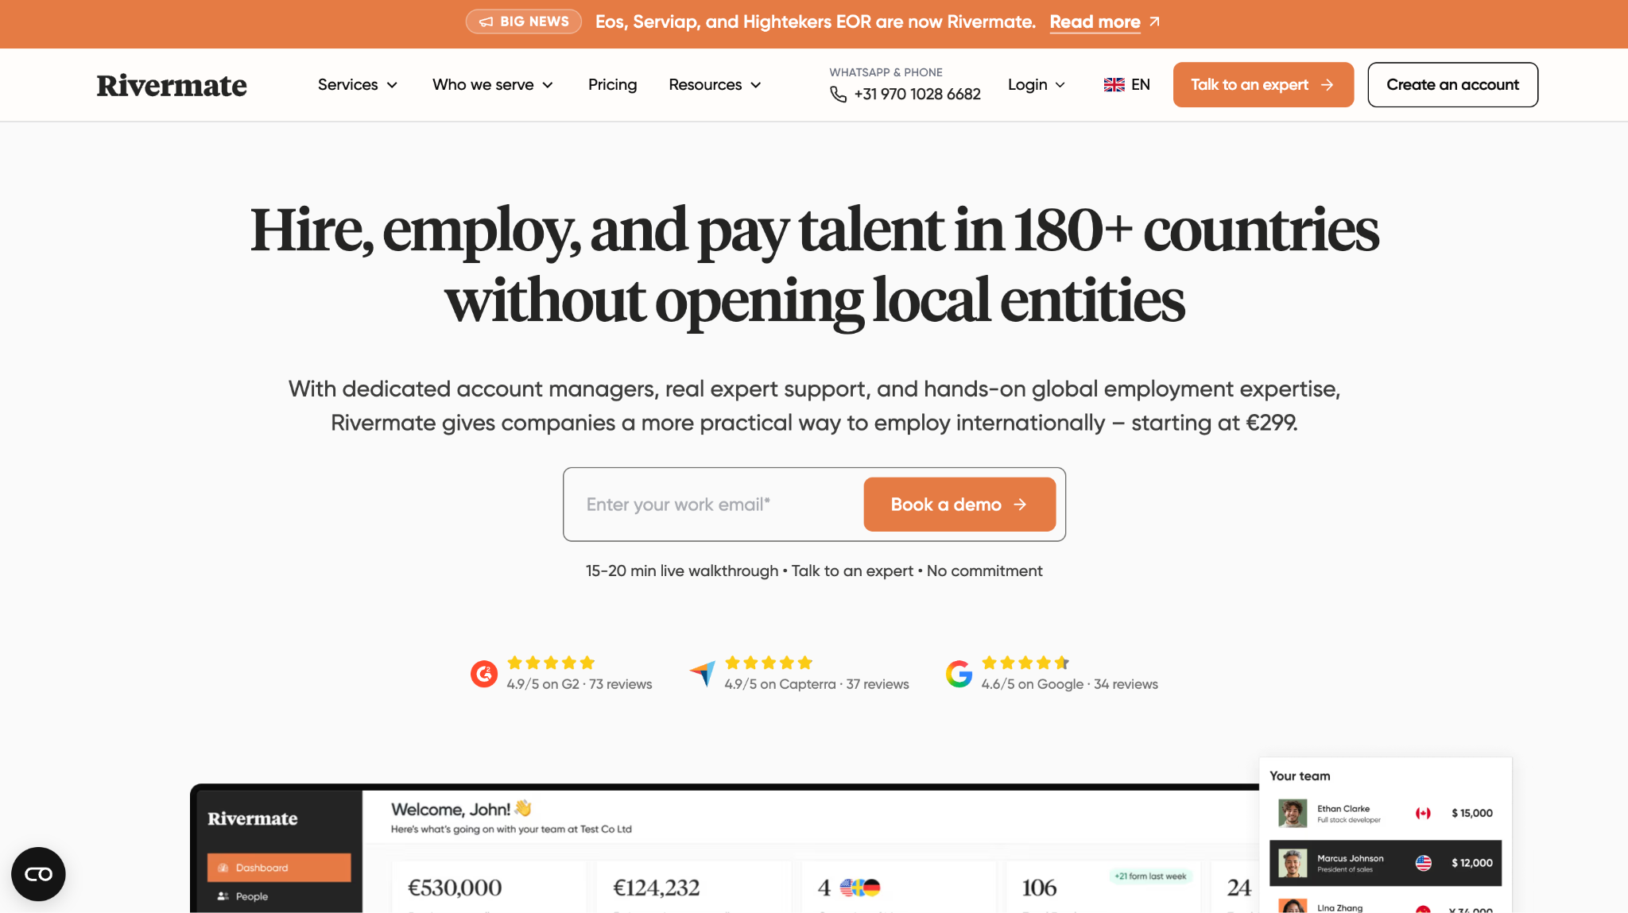This screenshot has width=1628, height=913.
Task: Click the Welcome, John! heading
Action: pyautogui.click(x=451, y=809)
